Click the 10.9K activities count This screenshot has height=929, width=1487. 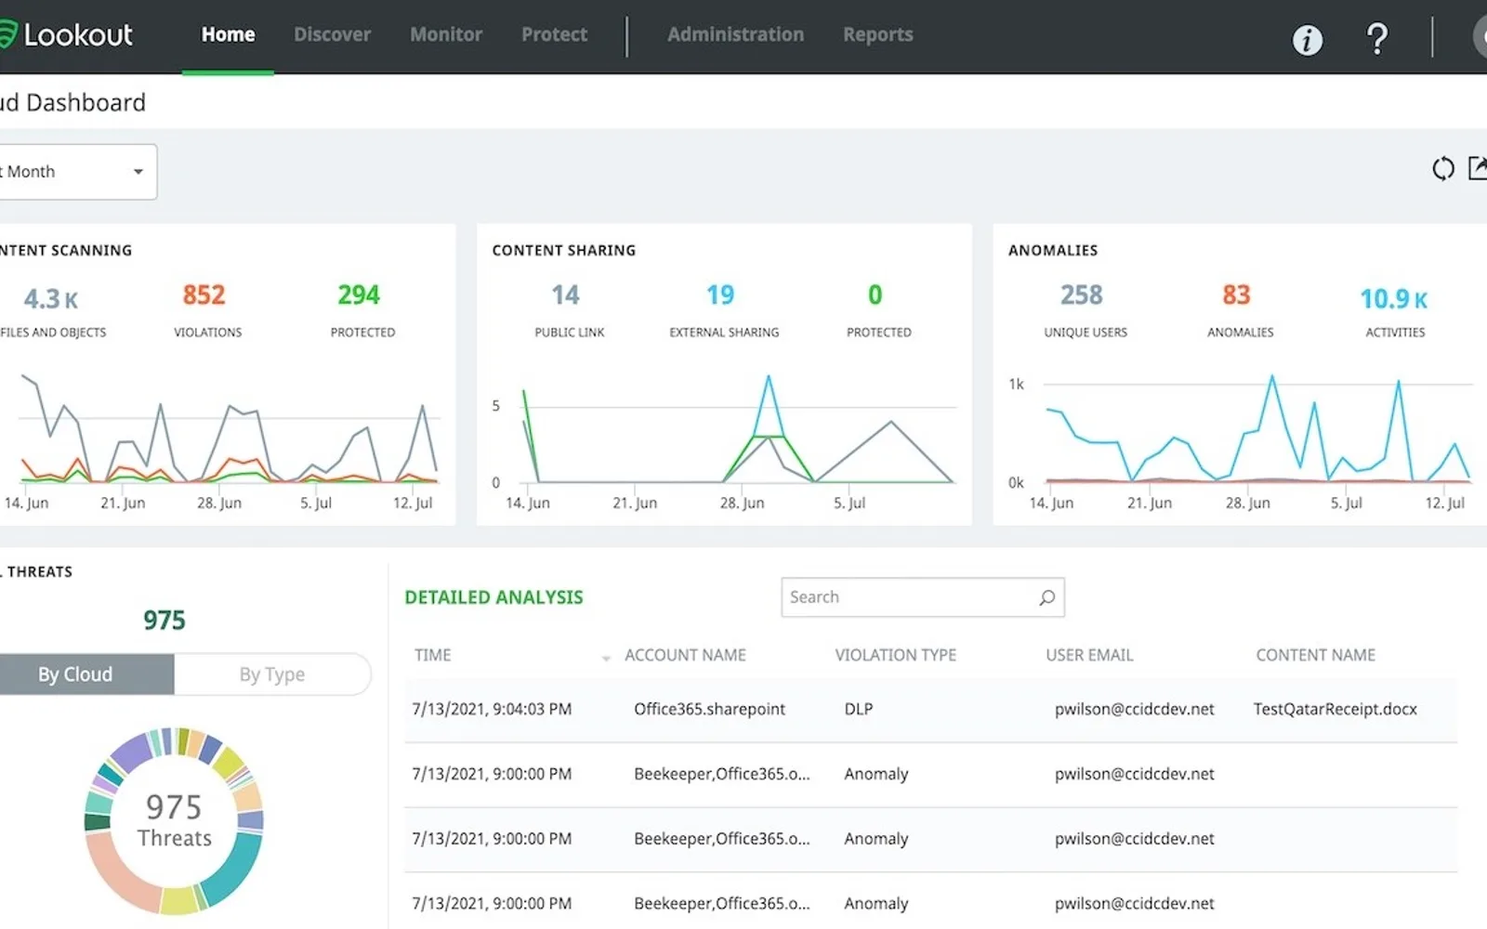point(1394,299)
